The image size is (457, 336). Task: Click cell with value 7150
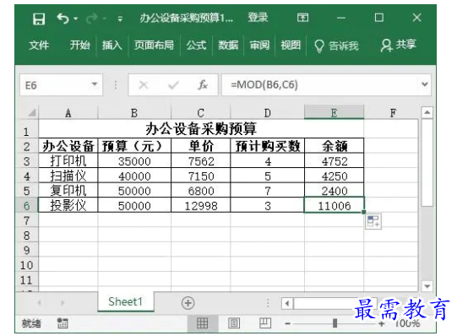click(200, 176)
